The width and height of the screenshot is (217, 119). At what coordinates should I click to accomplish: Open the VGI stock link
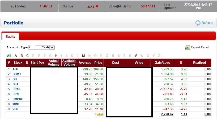click(x=15, y=109)
